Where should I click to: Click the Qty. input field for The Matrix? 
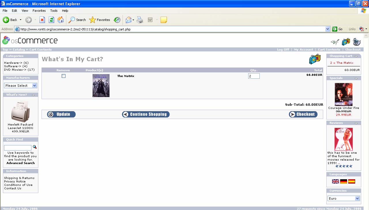pos(254,76)
